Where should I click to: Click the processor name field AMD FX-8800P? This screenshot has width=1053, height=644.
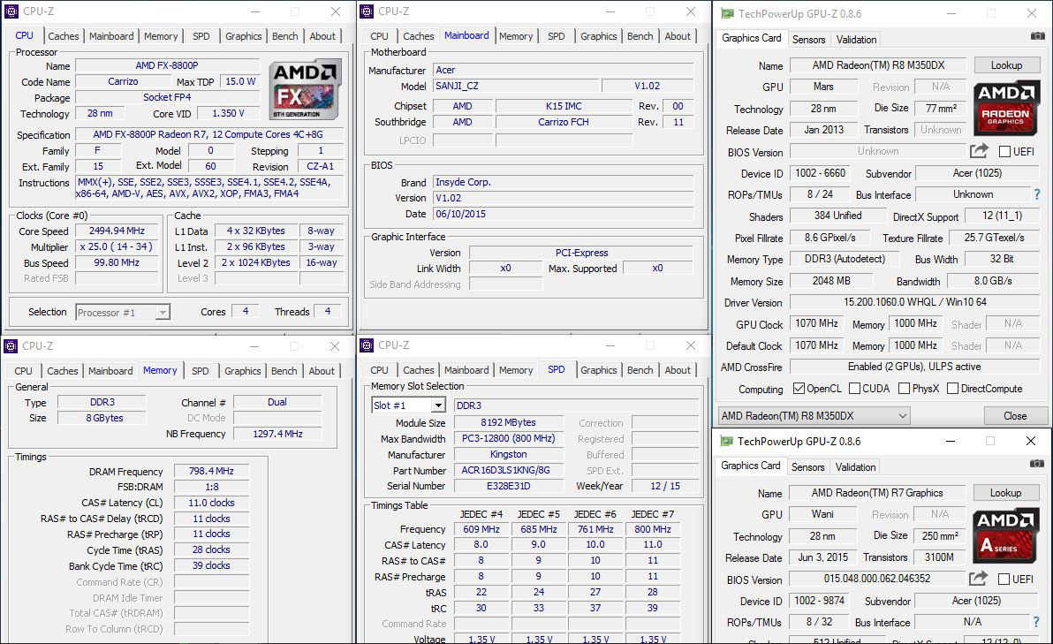coord(167,65)
